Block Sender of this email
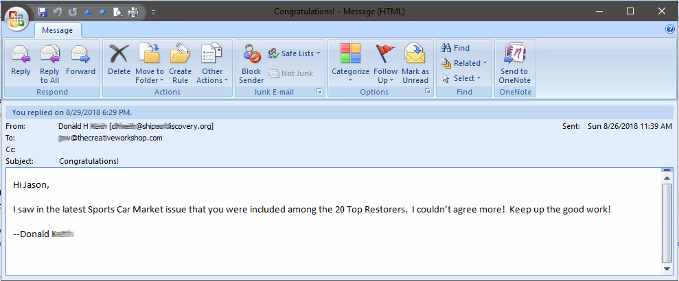This screenshot has width=679, height=281. point(251,62)
